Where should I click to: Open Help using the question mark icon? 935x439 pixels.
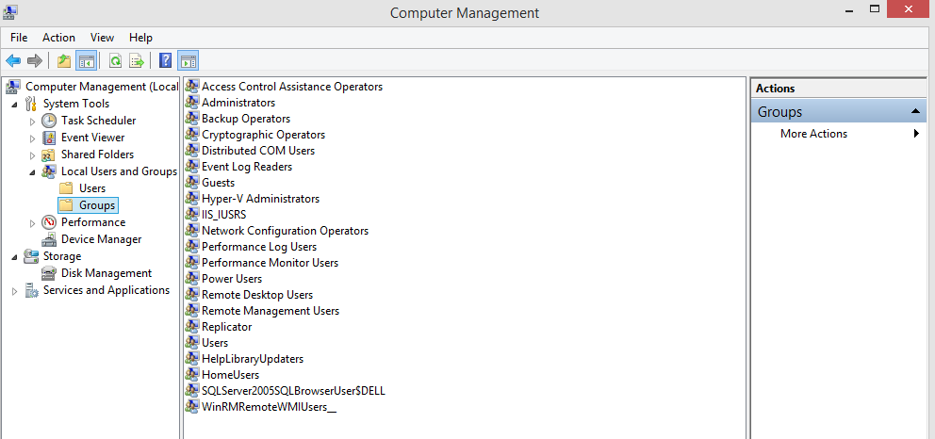166,60
